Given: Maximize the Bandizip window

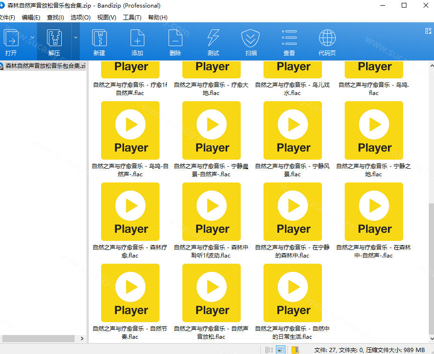Looking at the screenshot, I should click(x=404, y=5).
